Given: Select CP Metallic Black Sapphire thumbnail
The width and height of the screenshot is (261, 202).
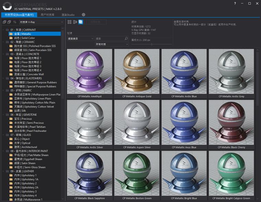Looking at the screenshot, I should (x=90, y=173).
